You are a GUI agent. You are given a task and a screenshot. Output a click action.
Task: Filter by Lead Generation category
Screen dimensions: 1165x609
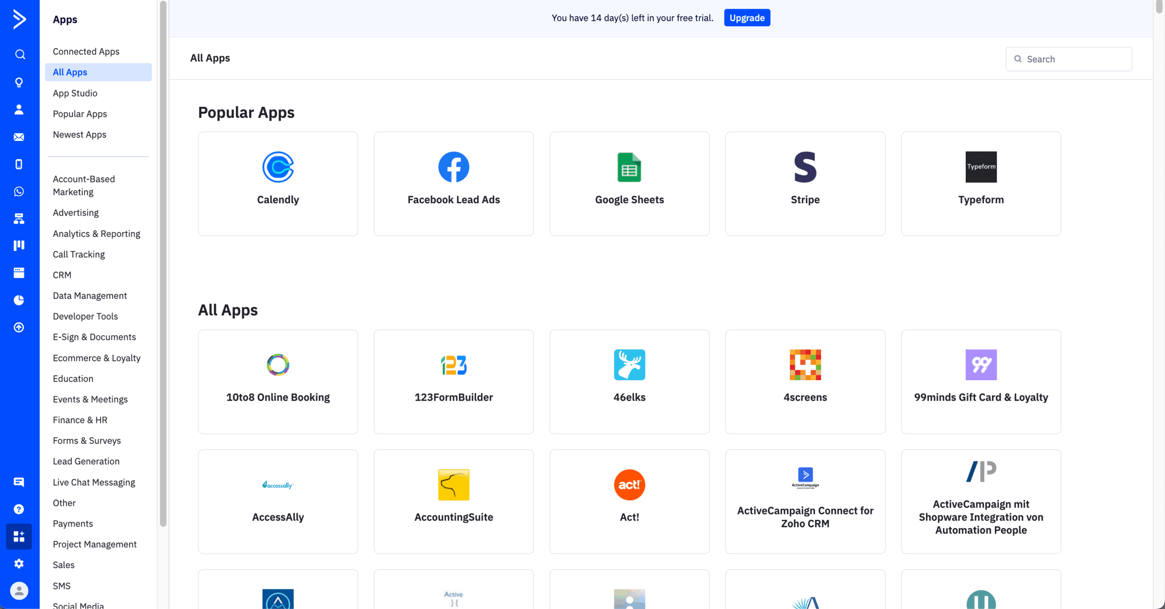[x=86, y=462]
